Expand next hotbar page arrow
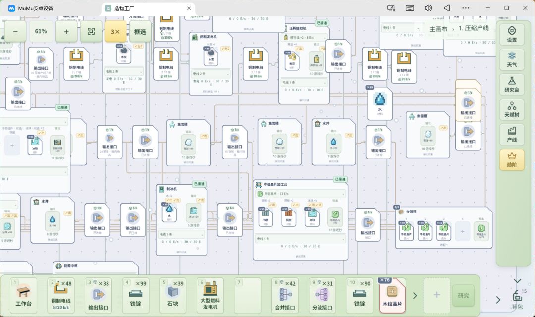This screenshot has height=317, width=535. pos(415,296)
